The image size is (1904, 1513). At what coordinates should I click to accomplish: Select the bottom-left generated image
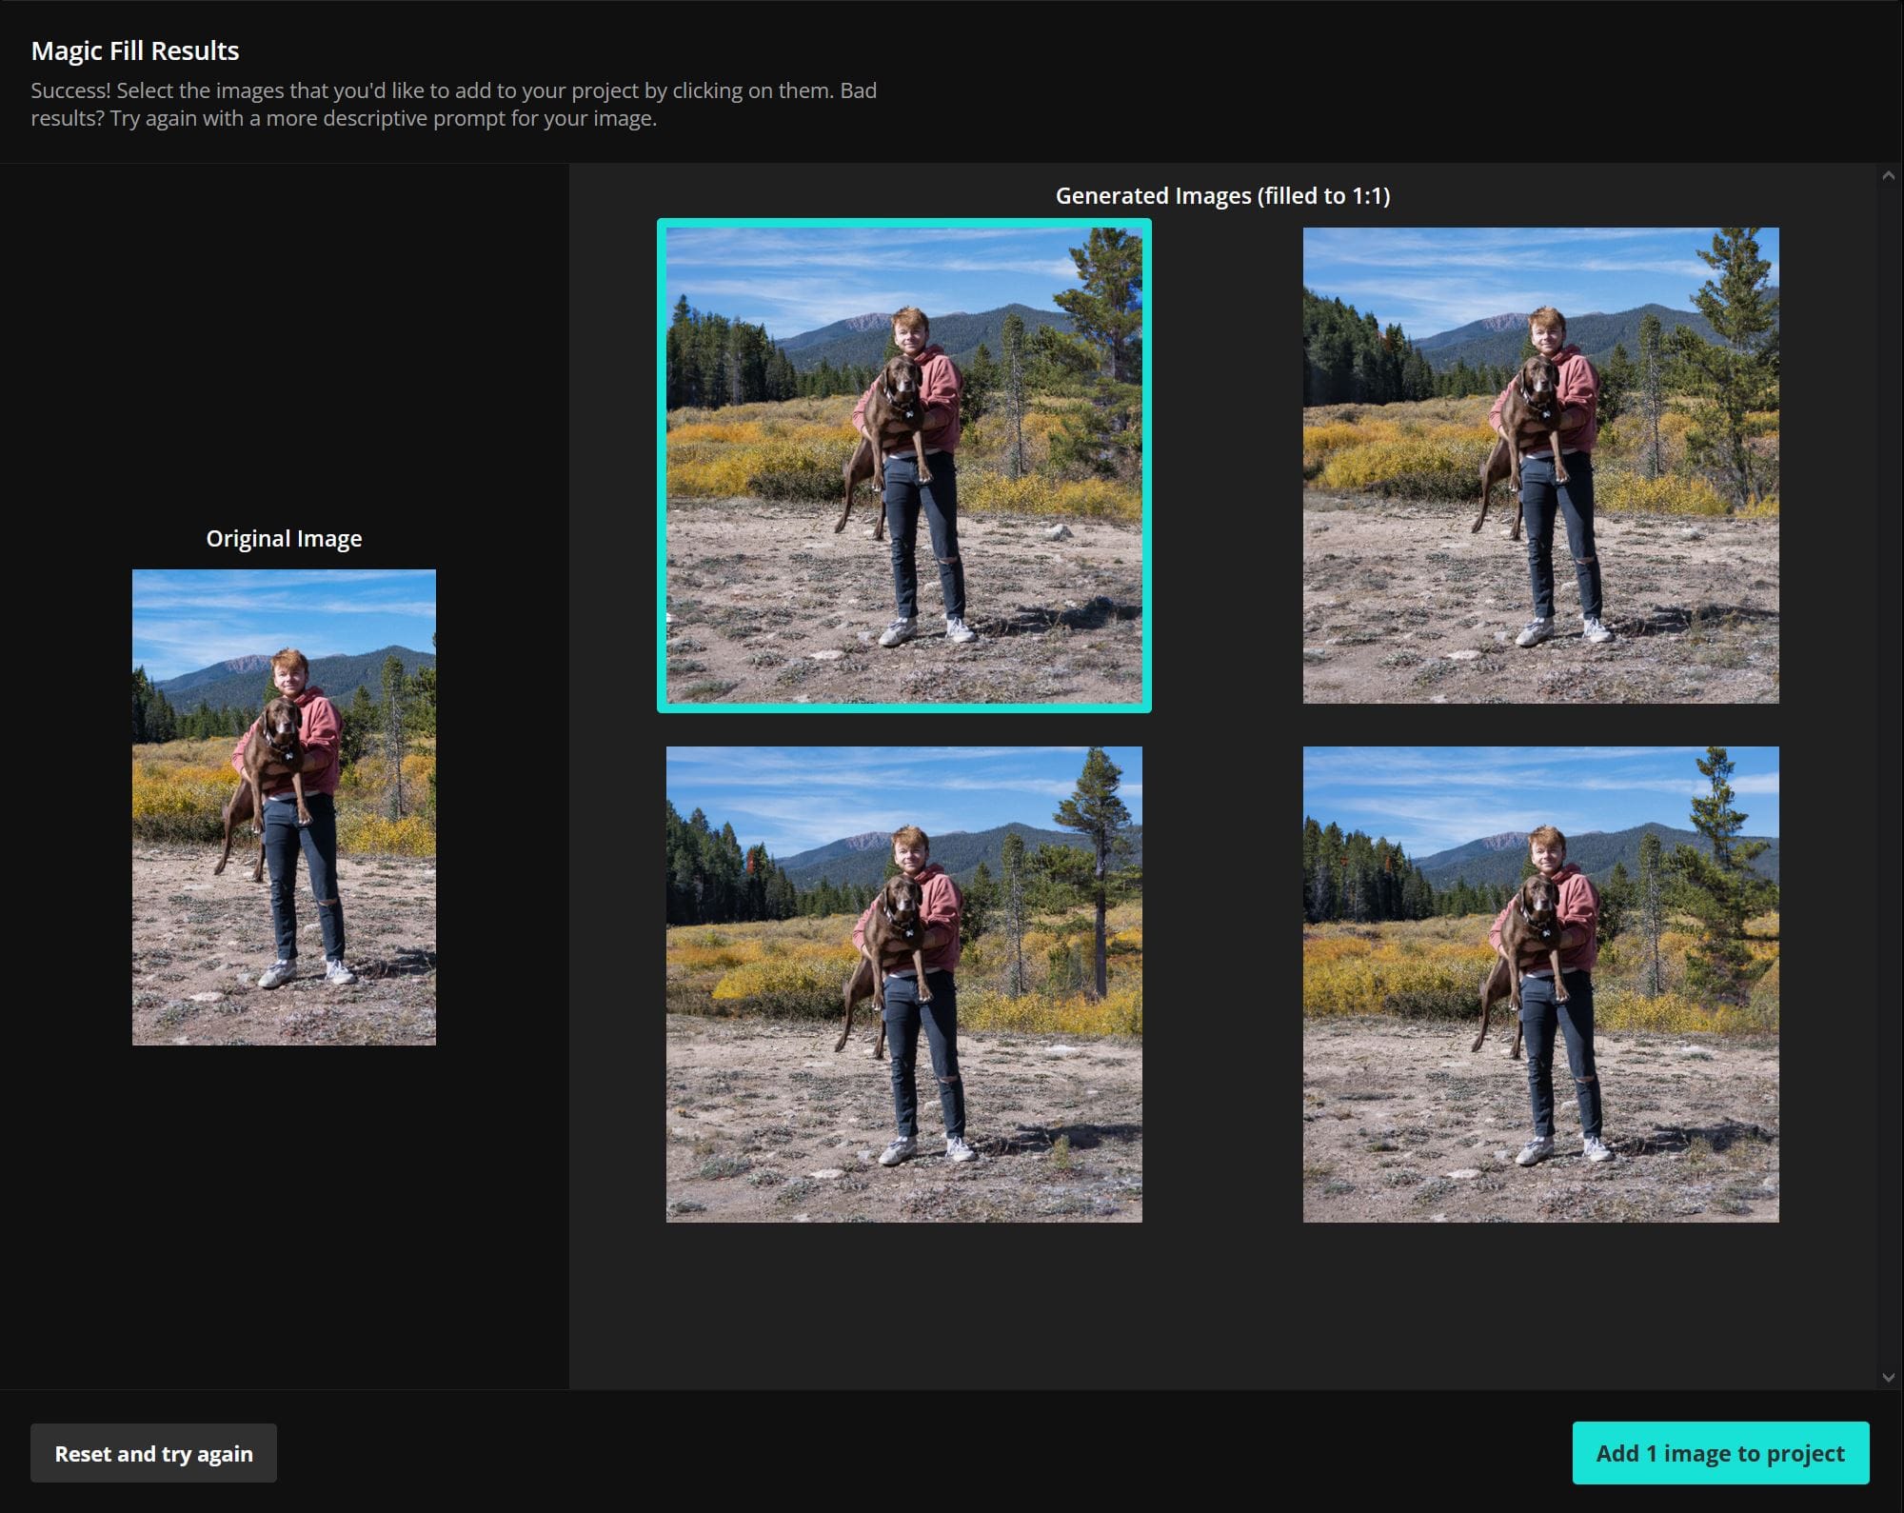903,984
